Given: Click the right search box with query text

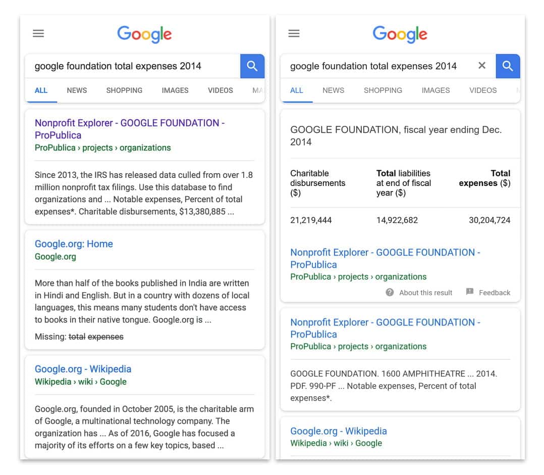Looking at the screenshot, I should click(x=373, y=66).
